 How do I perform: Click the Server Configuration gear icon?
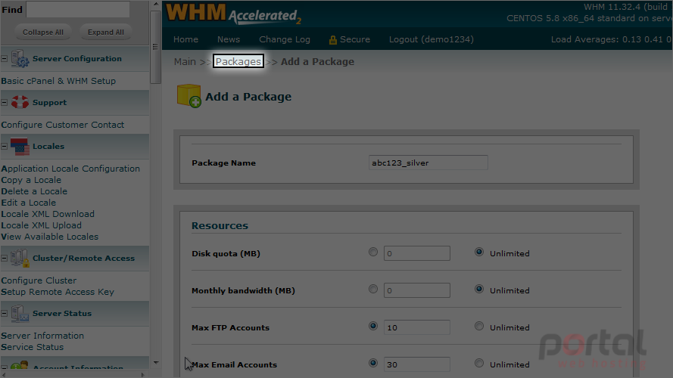tap(20, 58)
